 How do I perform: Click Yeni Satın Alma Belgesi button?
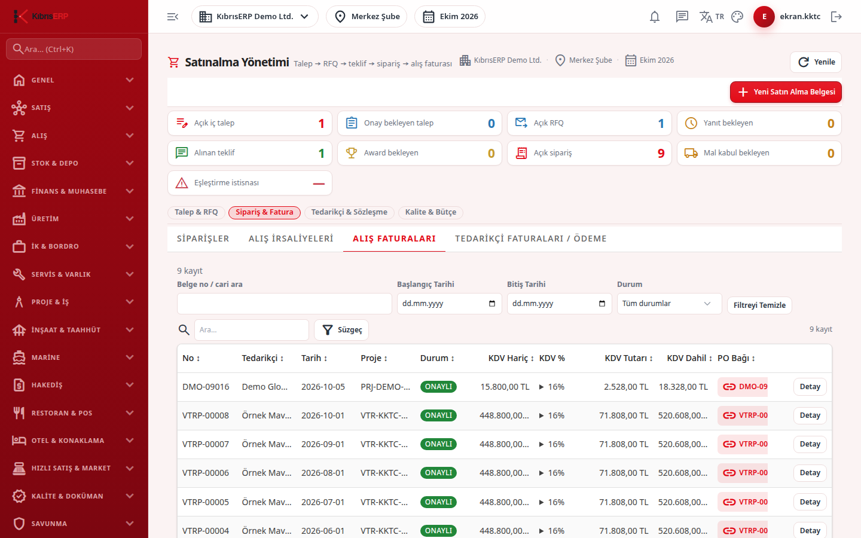point(786,92)
